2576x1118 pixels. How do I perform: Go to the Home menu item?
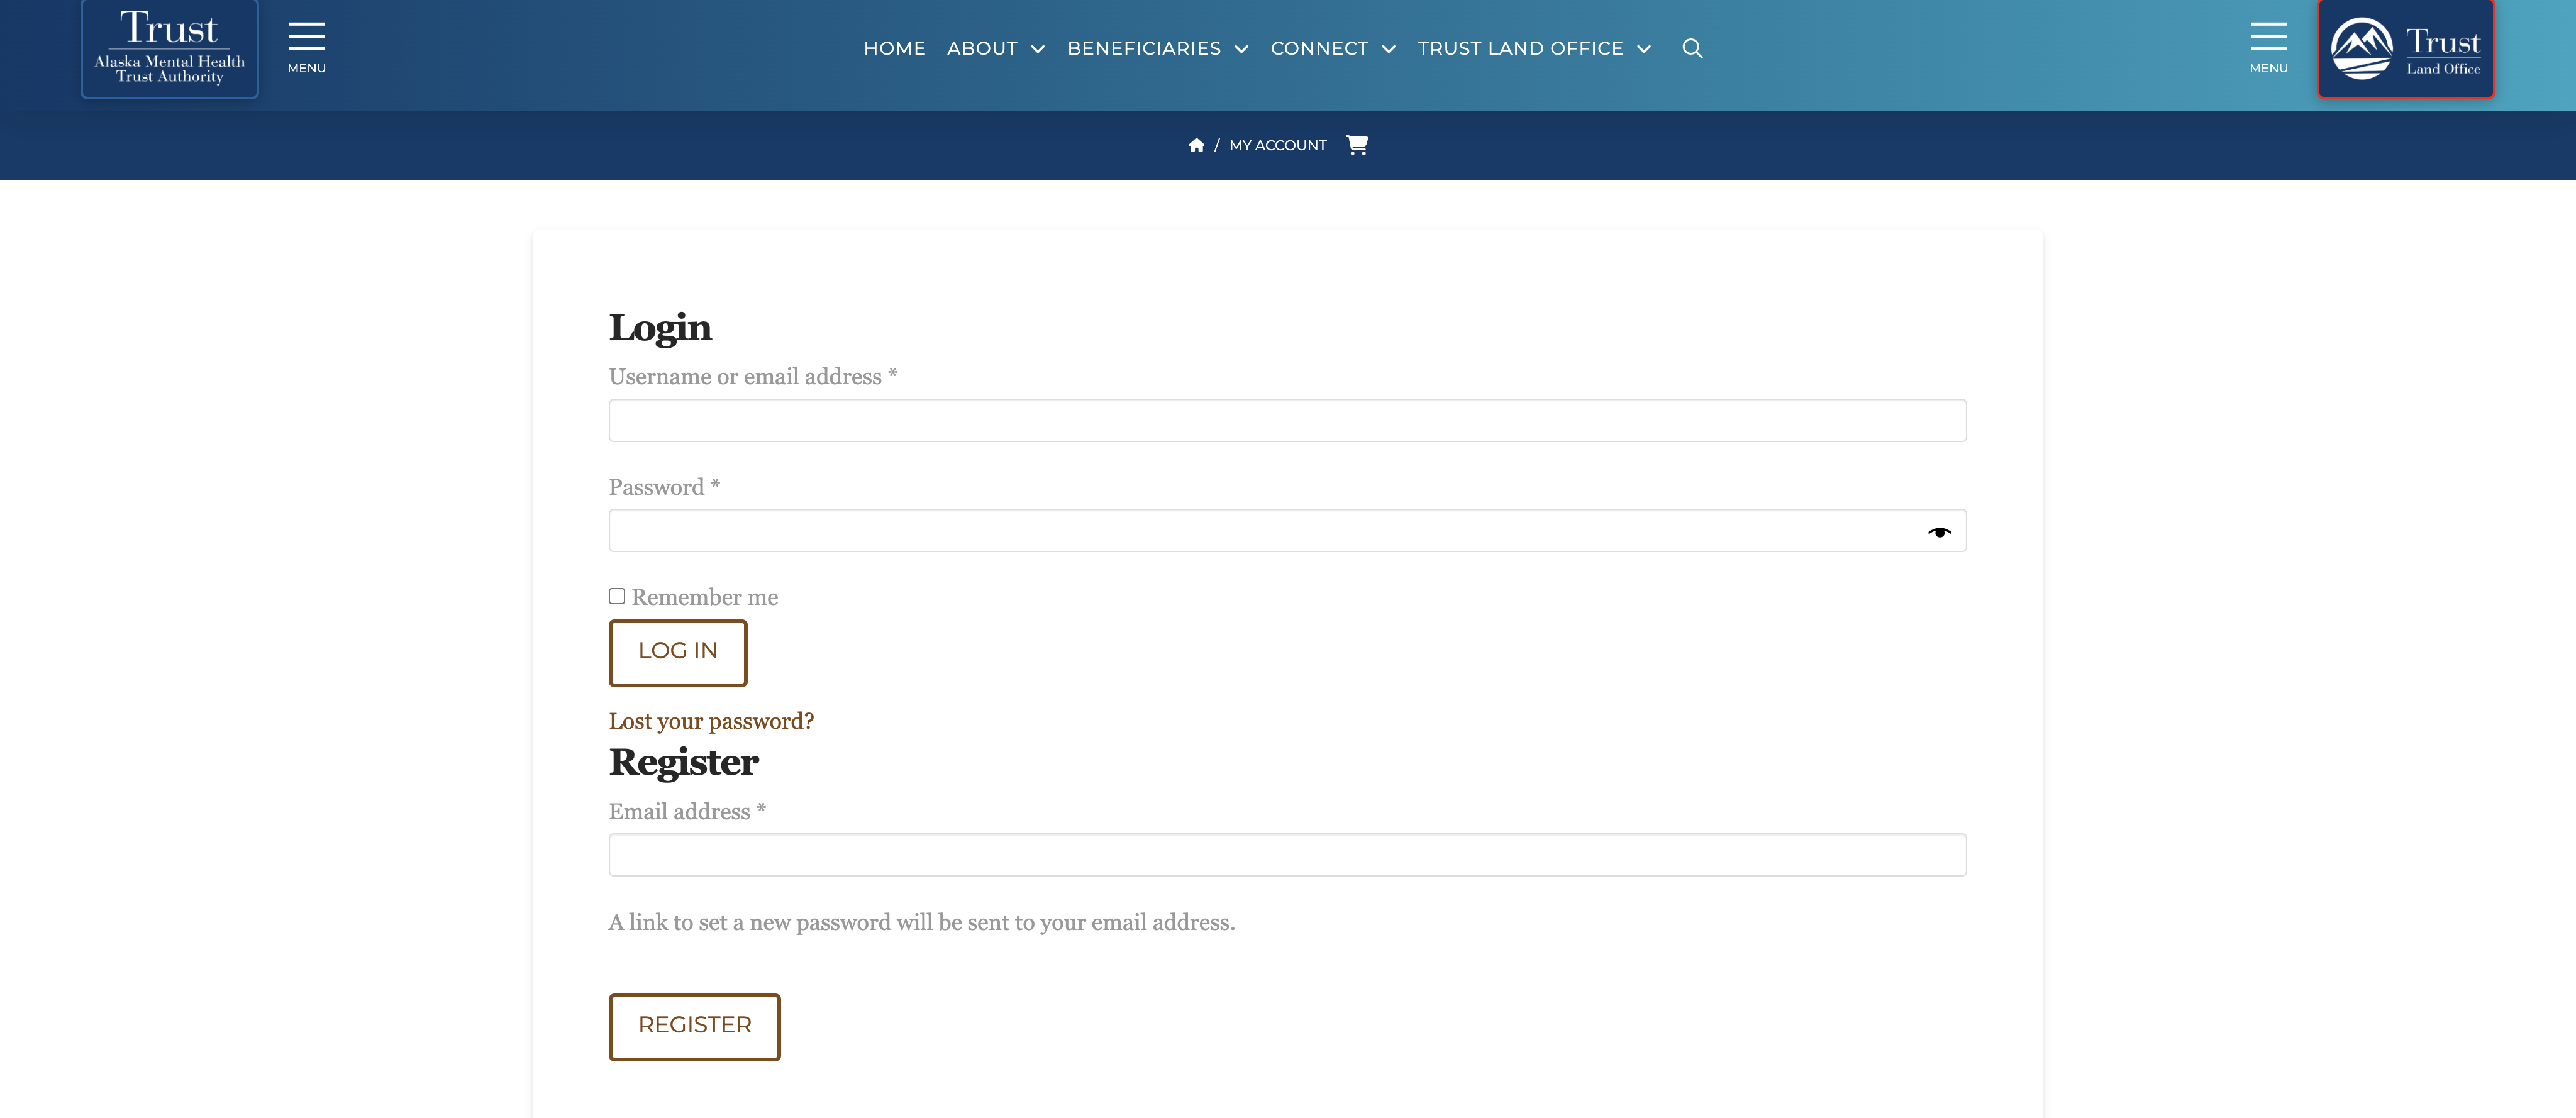tap(894, 48)
